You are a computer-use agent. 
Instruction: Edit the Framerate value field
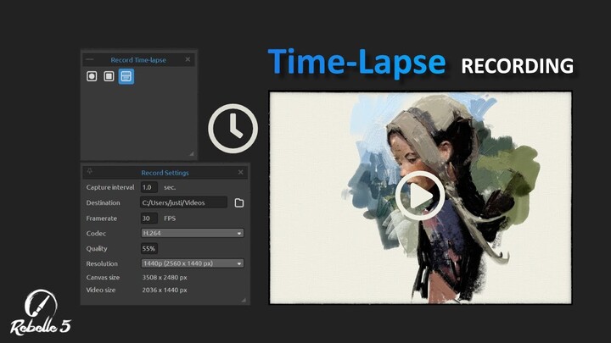(149, 219)
